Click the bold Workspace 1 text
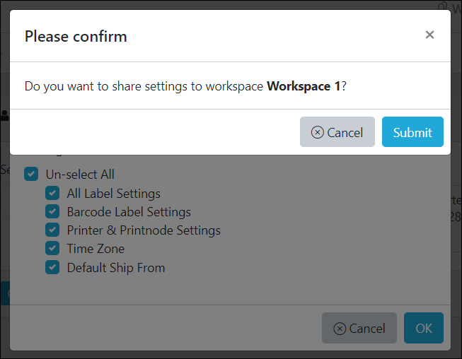The width and height of the screenshot is (462, 359). 304,86
